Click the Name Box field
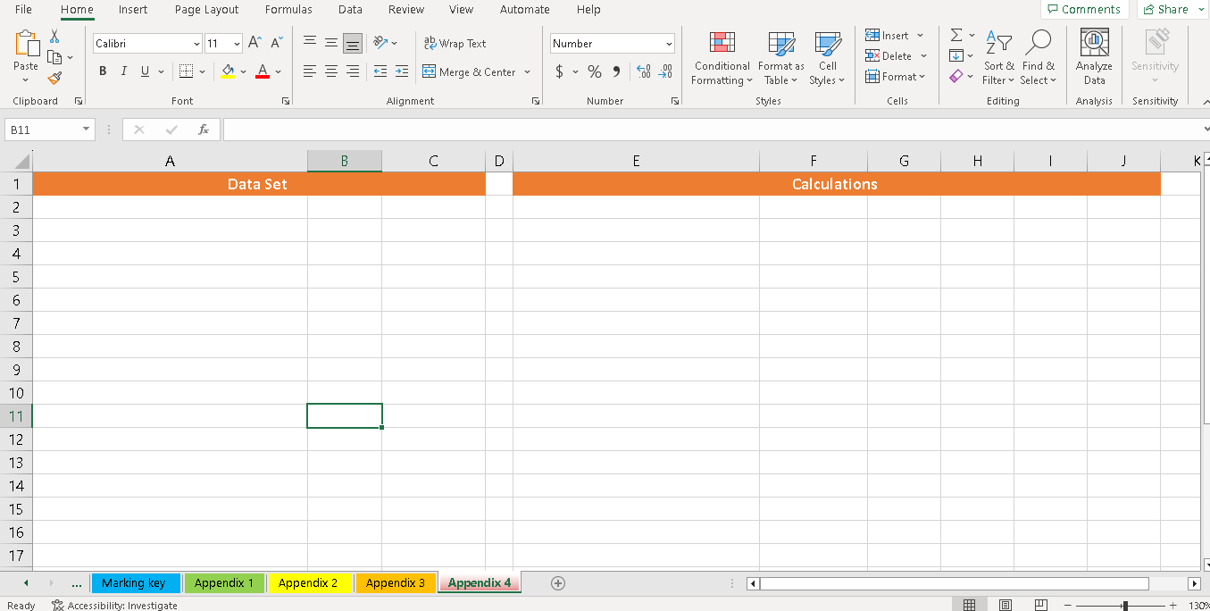Image resolution: width=1210 pixels, height=611 pixels. pos(43,129)
